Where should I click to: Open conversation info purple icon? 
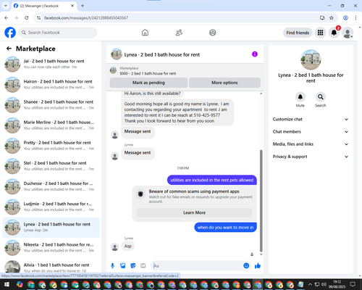(x=255, y=54)
